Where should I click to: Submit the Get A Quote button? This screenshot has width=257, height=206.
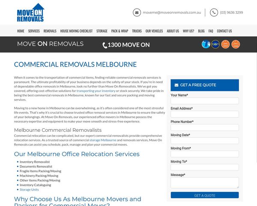click(205, 195)
